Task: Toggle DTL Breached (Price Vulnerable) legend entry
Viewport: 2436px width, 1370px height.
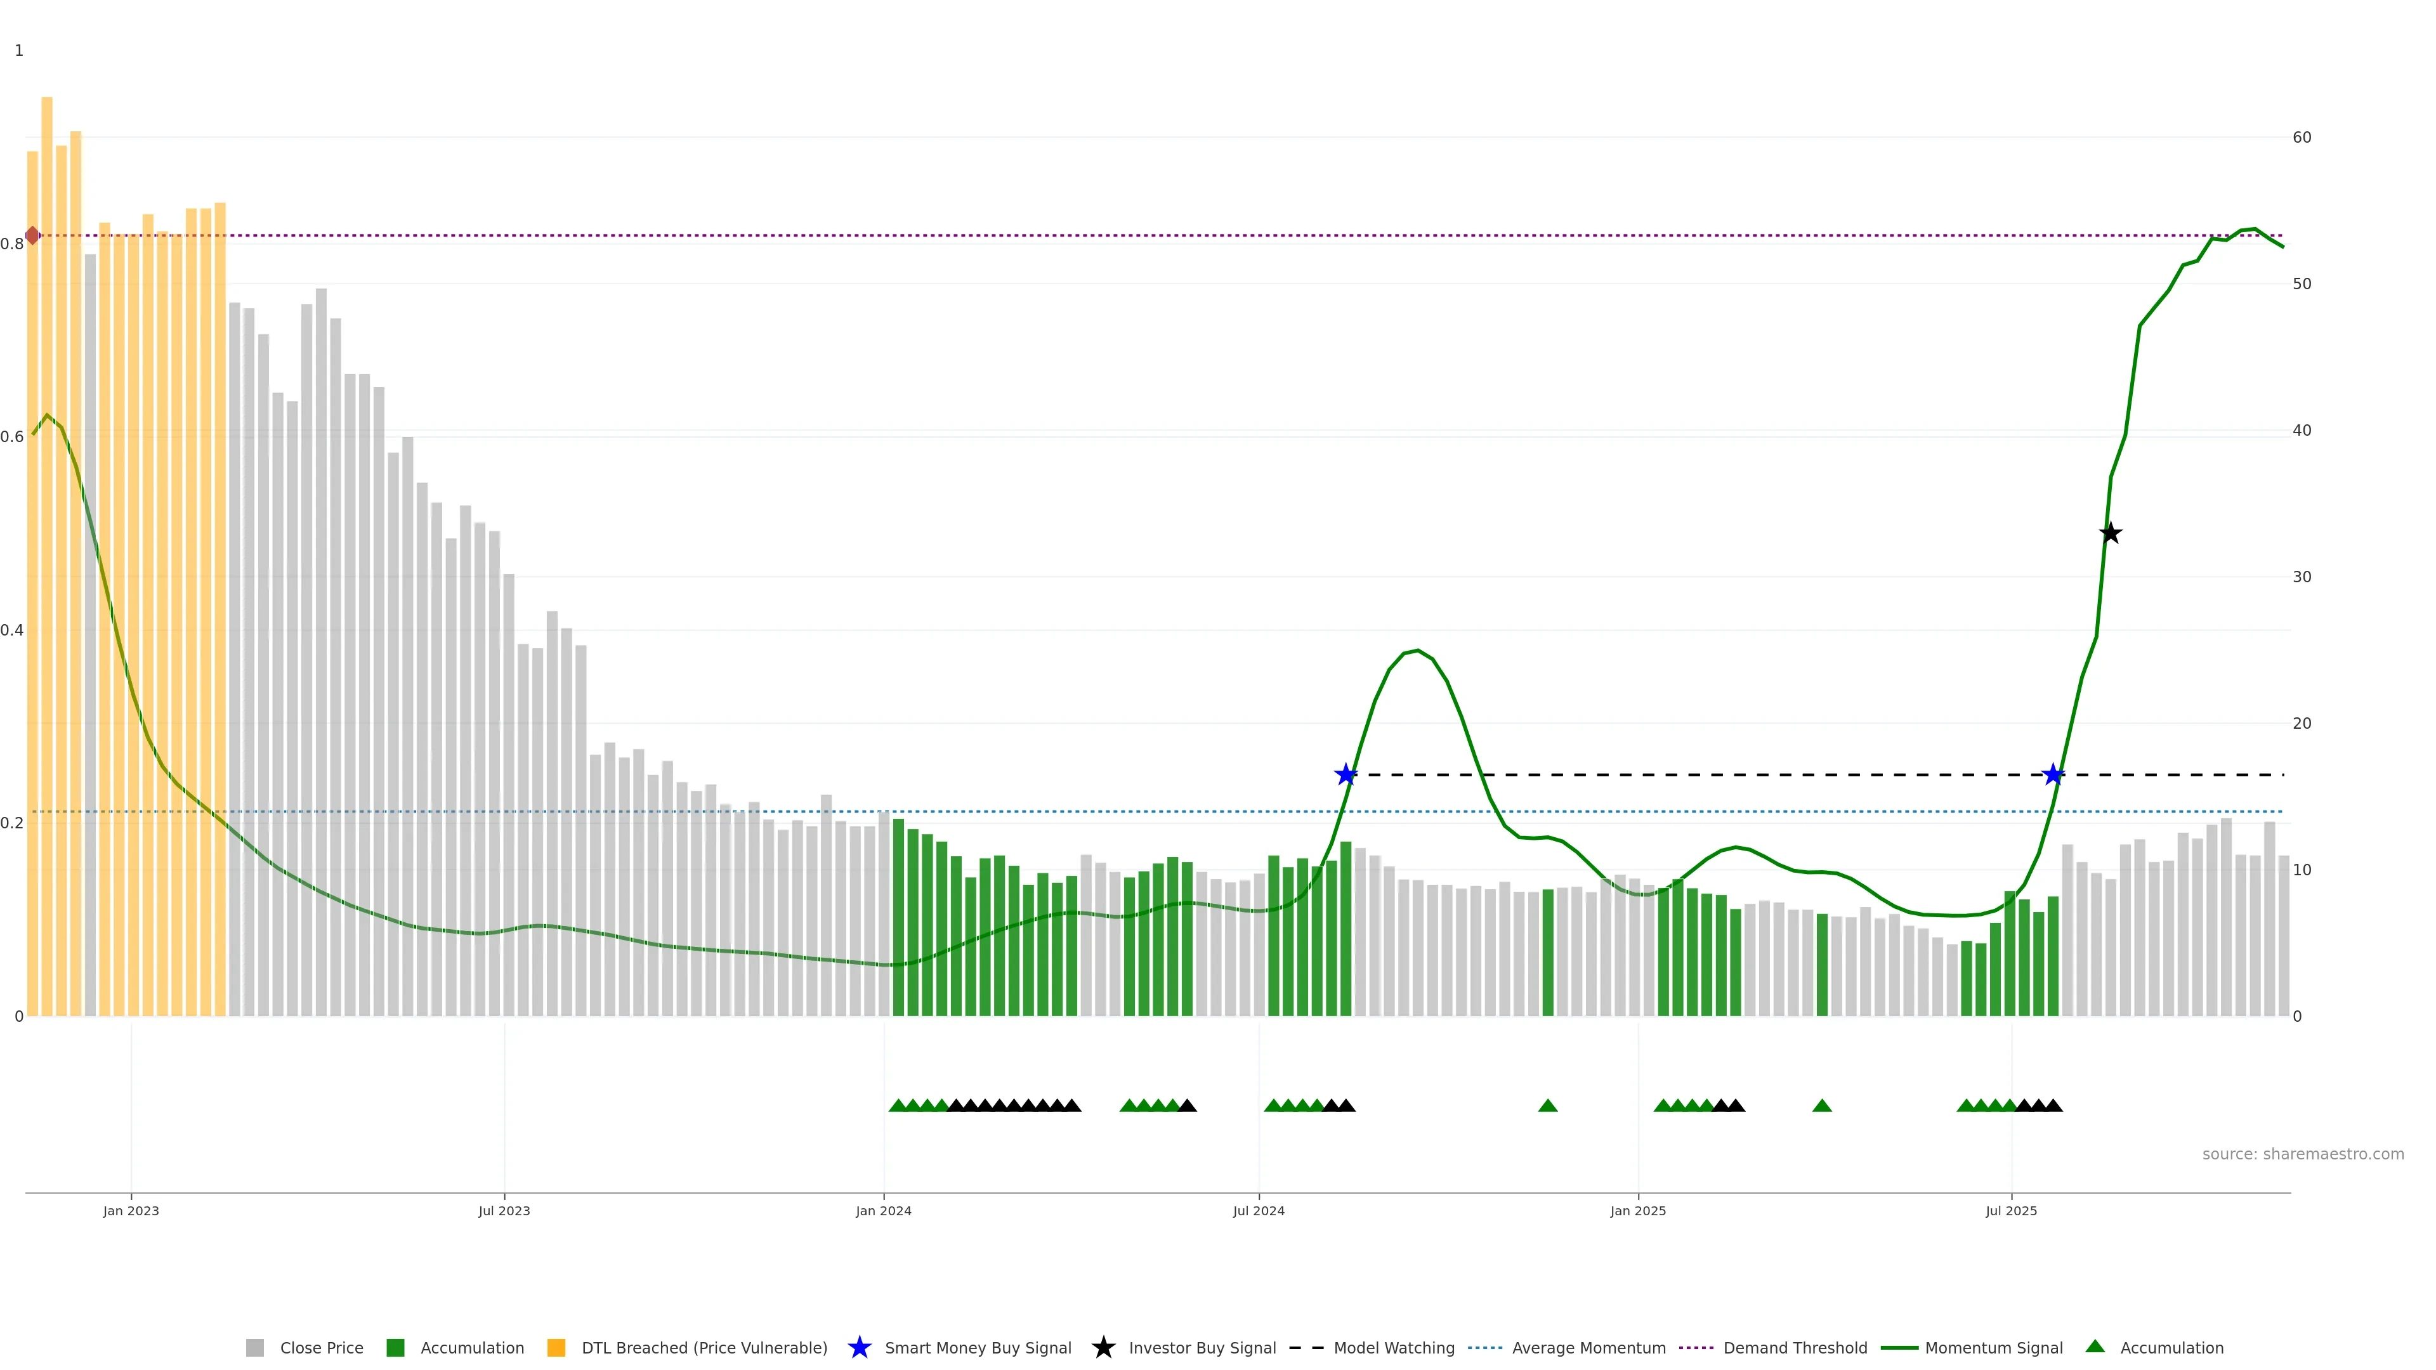Action: pyautogui.click(x=704, y=1348)
